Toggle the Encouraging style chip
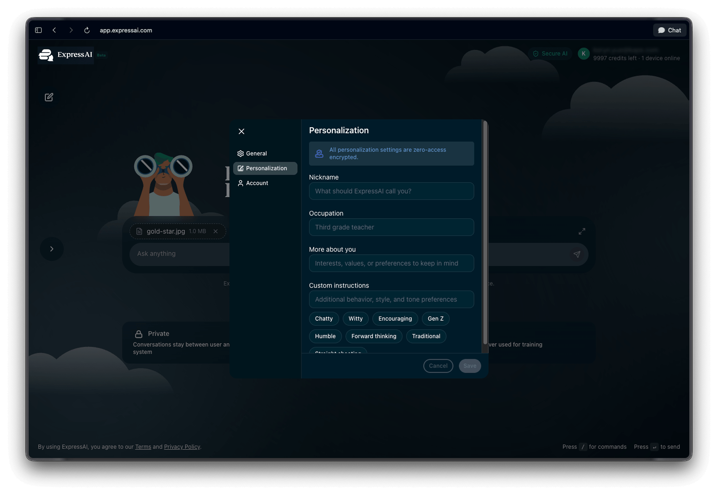Screen dimensions: 718x495 point(395,319)
